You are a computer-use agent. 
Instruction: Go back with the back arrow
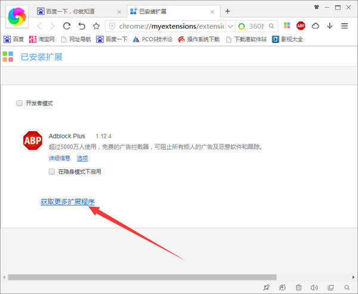coord(40,26)
